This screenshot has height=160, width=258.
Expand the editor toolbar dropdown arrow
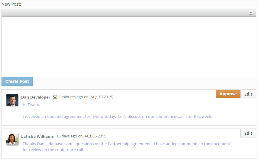(x=251, y=13)
